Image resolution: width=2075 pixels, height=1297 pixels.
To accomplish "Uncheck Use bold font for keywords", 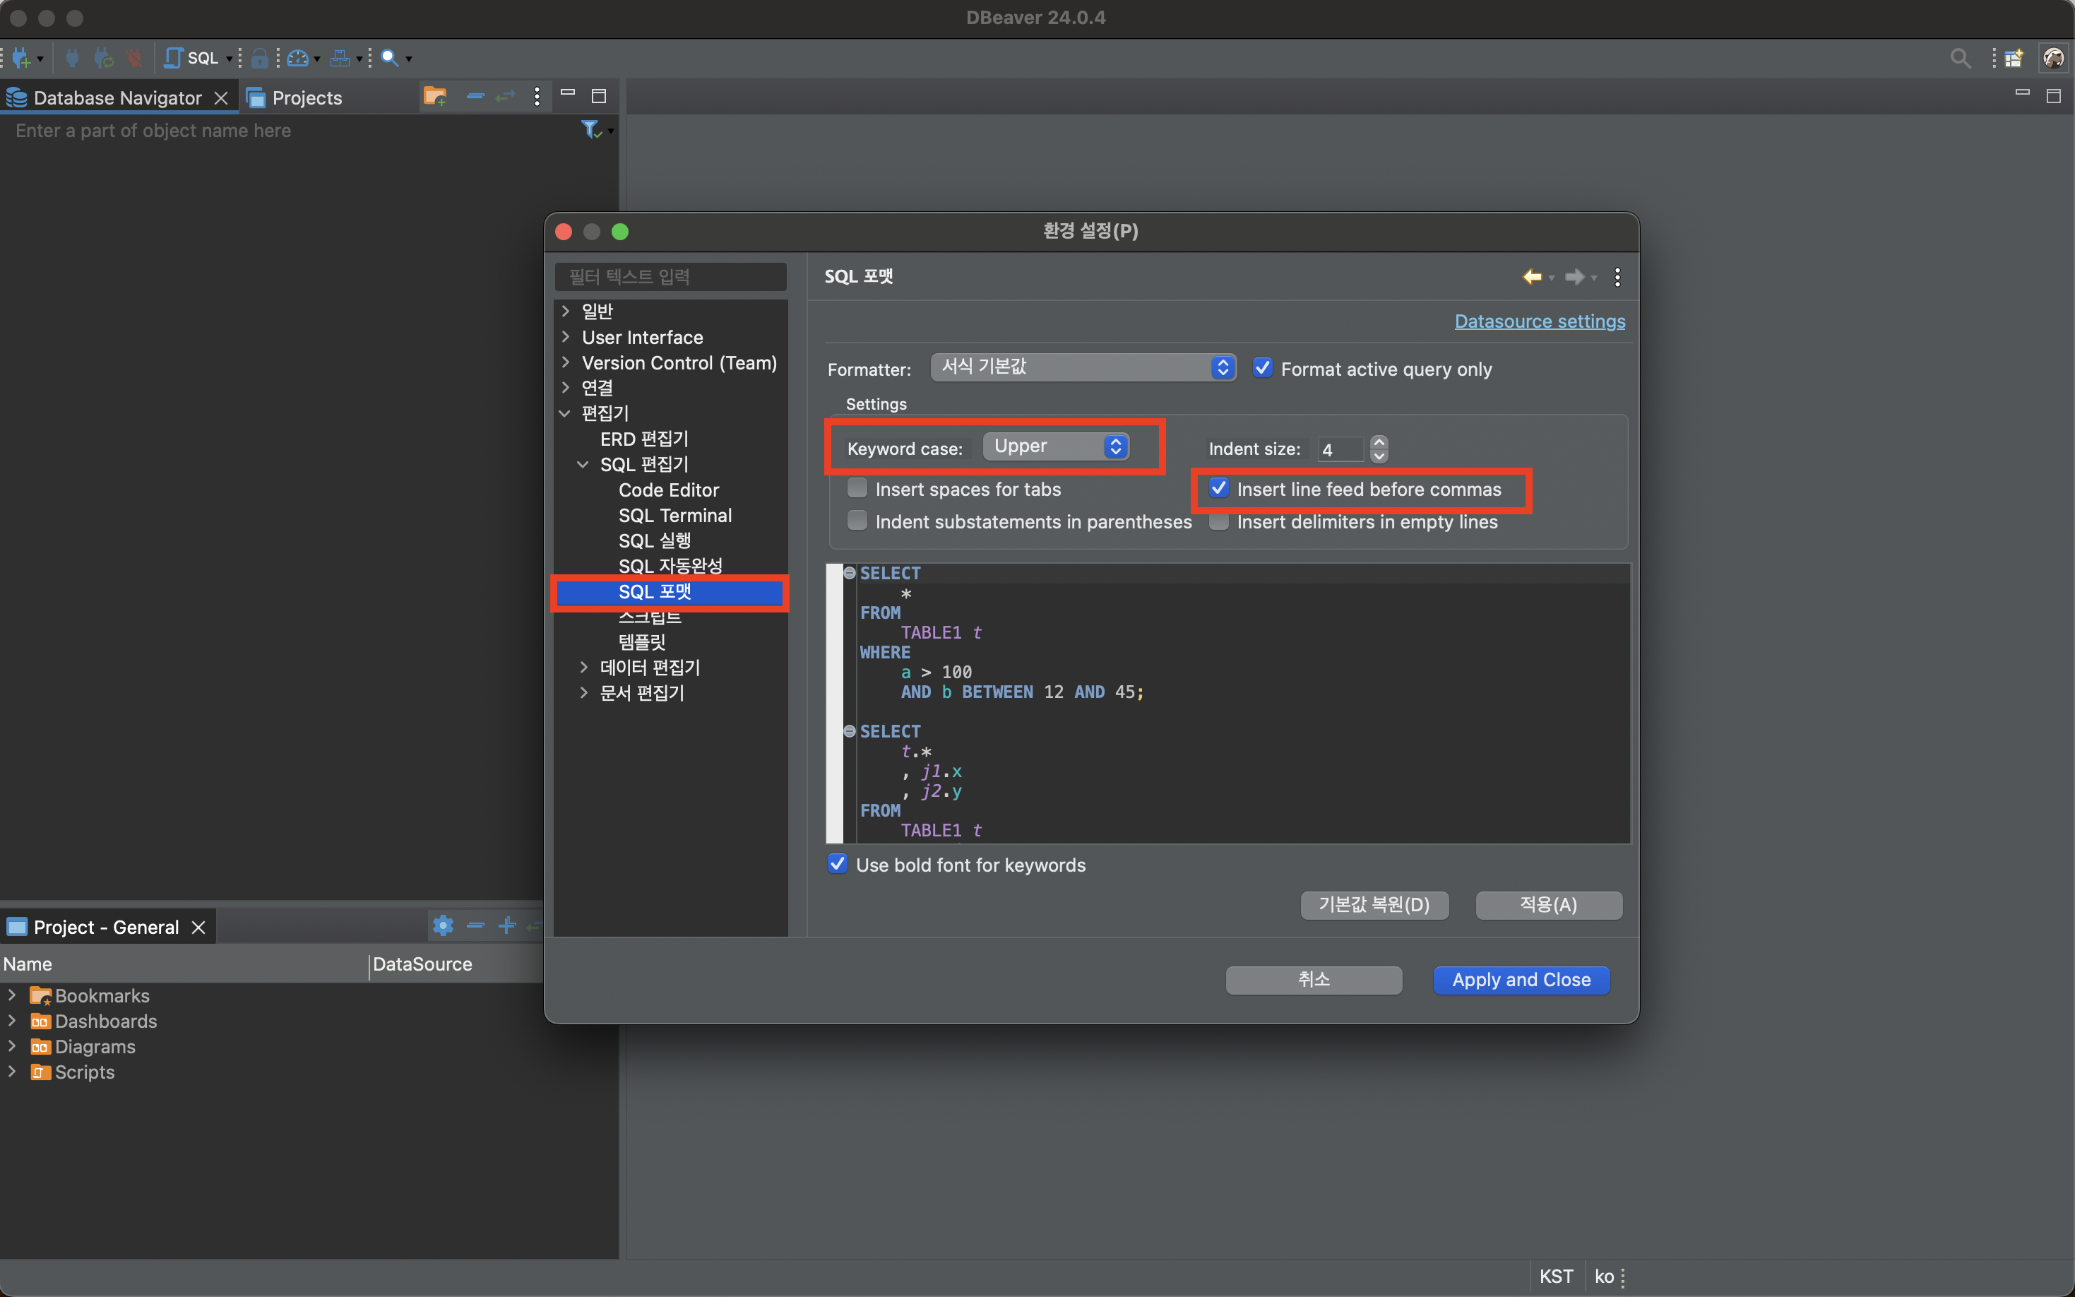I will 838,865.
